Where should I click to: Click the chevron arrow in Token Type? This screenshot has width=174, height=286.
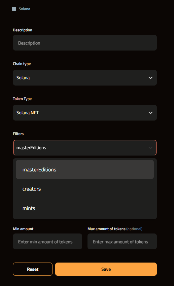[151, 113]
